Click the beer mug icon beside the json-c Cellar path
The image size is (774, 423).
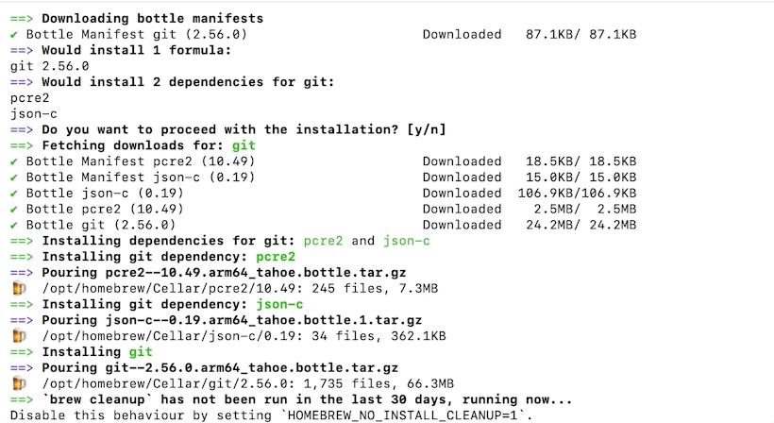pos(19,335)
